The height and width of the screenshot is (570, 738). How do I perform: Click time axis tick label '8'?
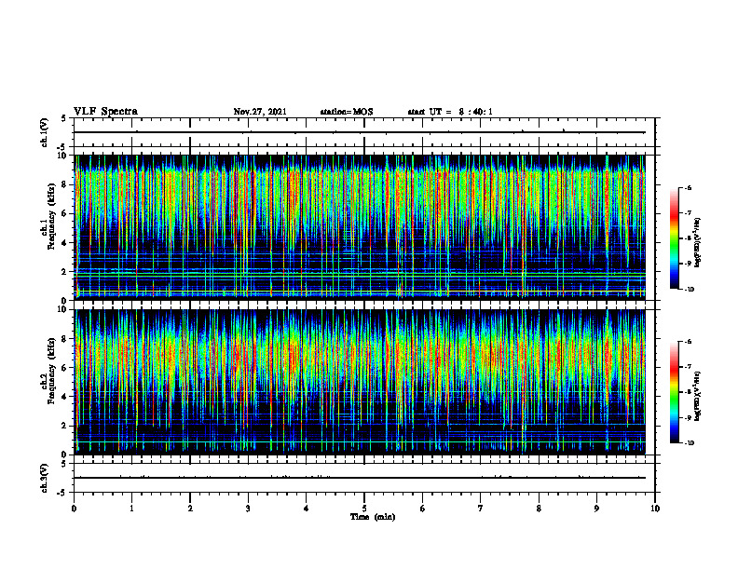point(539,509)
